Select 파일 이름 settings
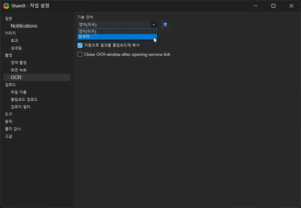The image size is (301, 208). pos(19,92)
